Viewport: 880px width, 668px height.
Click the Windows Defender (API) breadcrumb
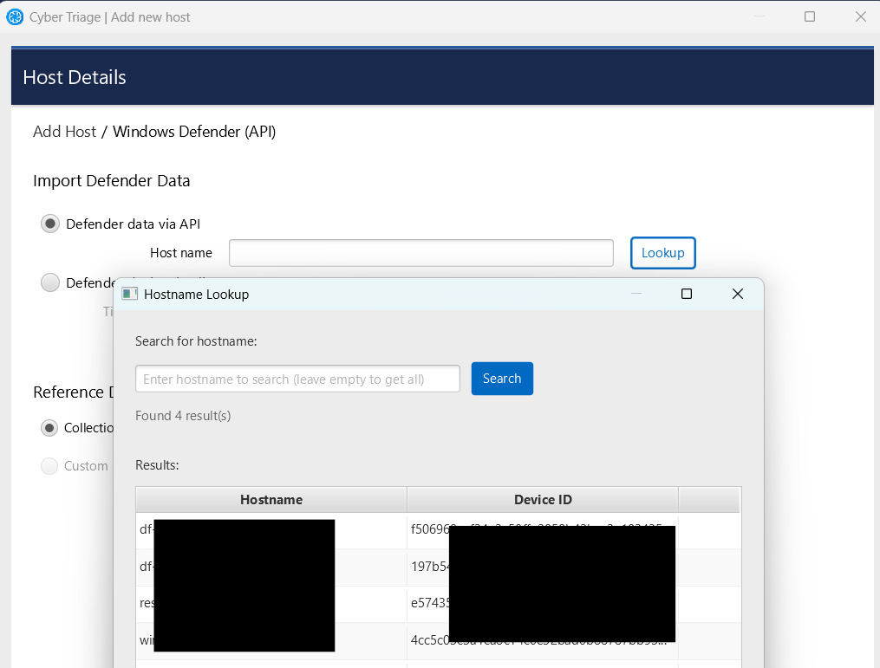tap(194, 132)
